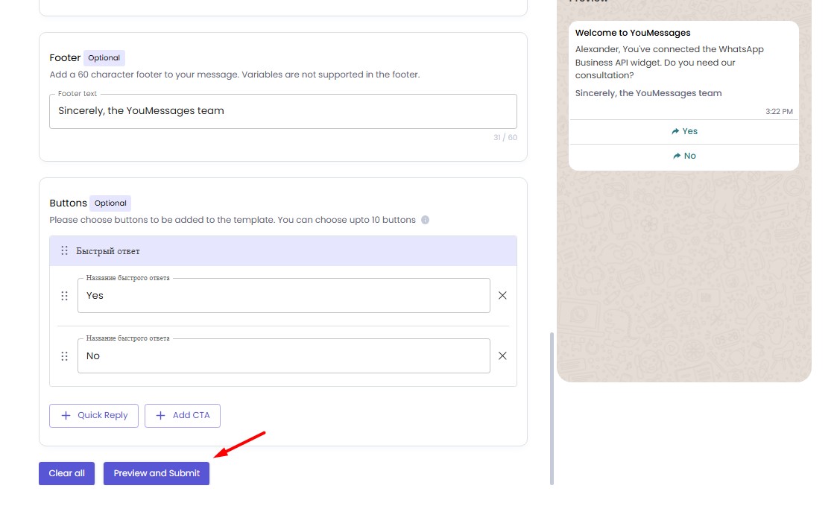Click the drag handle beside Yes field
837x509 pixels.
[x=64, y=296]
